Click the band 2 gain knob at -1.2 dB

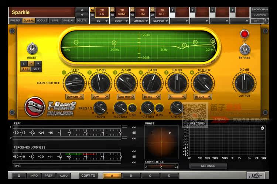point(100,83)
